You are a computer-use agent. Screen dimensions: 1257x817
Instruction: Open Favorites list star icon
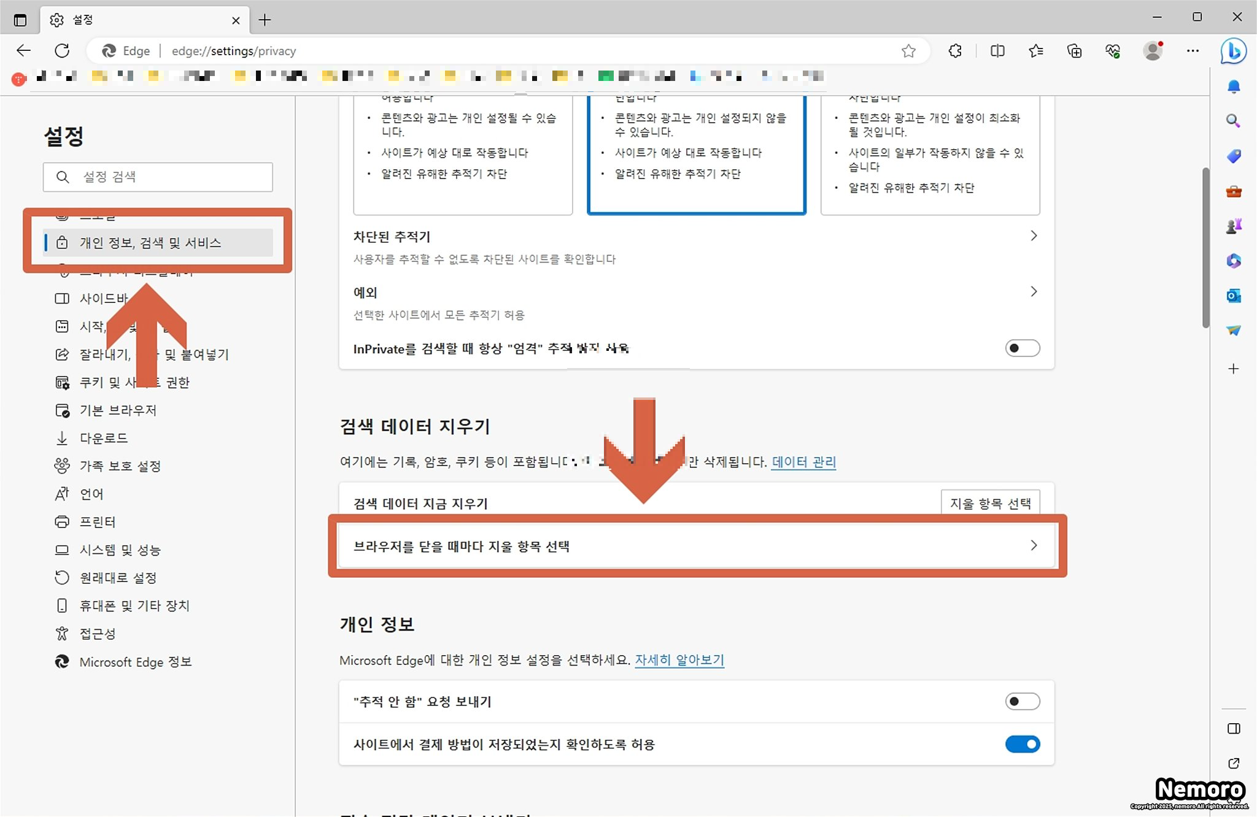tap(1036, 51)
